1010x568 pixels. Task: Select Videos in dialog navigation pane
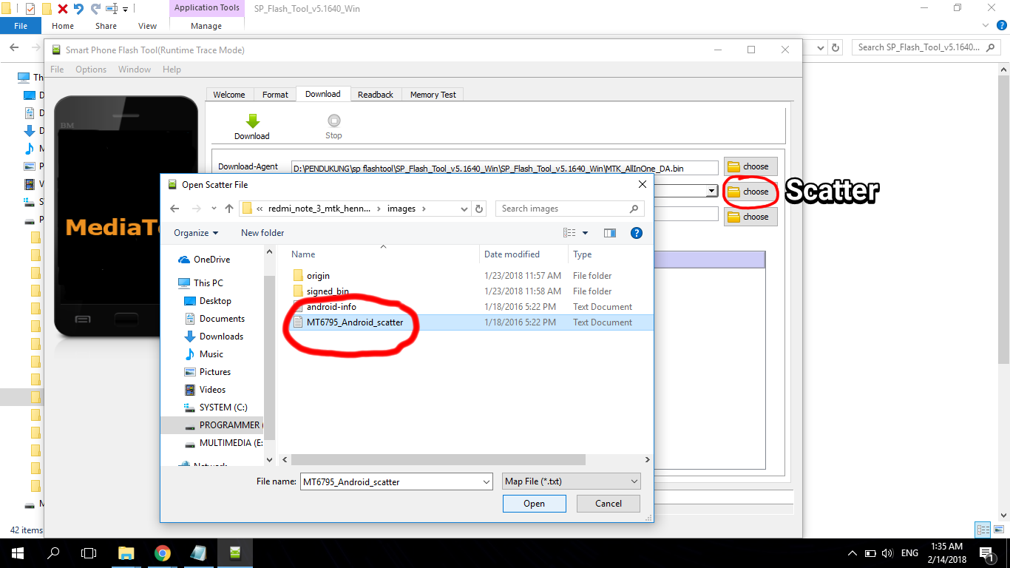[x=212, y=390]
